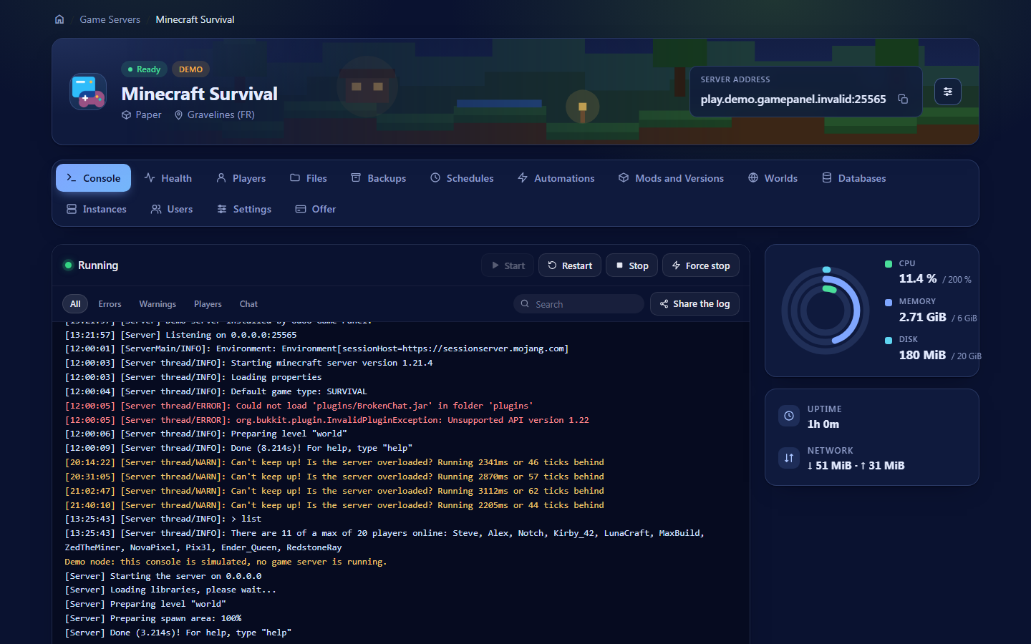Switch to the Console tab
The height and width of the screenshot is (644, 1031).
[93, 178]
